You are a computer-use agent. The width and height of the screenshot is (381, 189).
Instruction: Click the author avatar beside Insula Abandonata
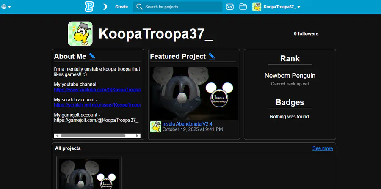point(155,127)
